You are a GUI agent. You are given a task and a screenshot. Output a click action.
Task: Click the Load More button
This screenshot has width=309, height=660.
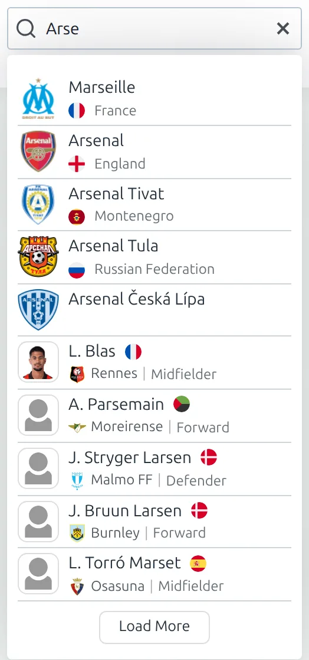[154, 627]
